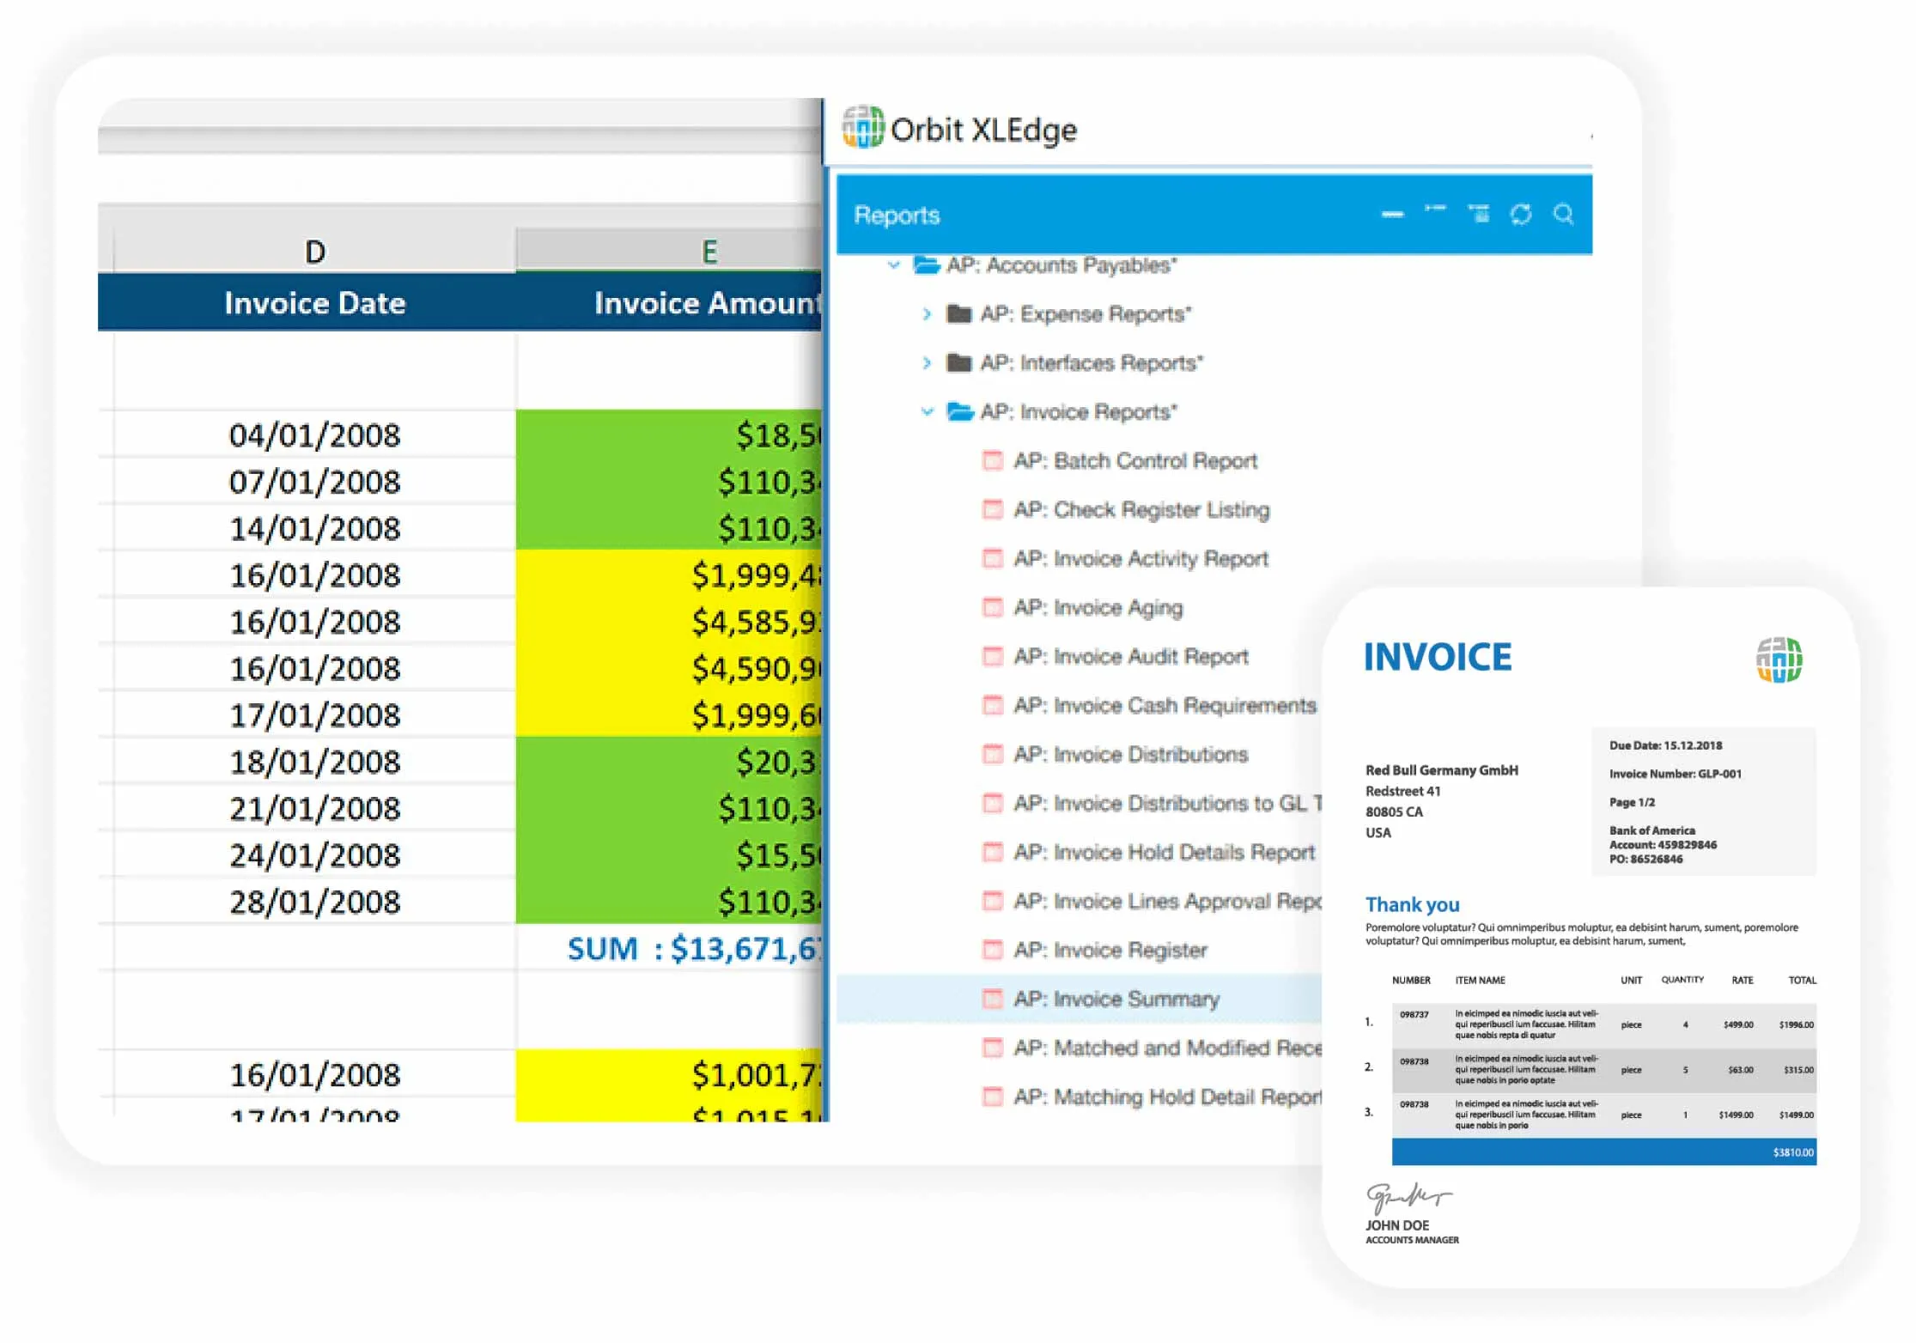Click the folder icon for AP: Expense Reports
Screen dimensions: 1916x1343
[958, 313]
